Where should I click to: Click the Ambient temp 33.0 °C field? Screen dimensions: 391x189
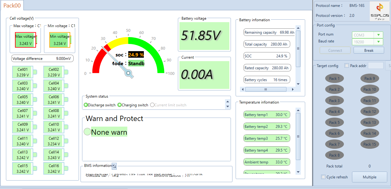pyautogui.click(x=266, y=162)
